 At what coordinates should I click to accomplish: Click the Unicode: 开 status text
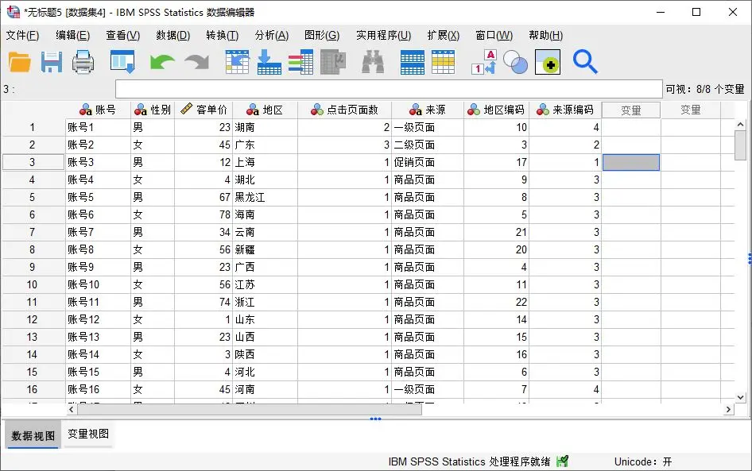coord(642,462)
